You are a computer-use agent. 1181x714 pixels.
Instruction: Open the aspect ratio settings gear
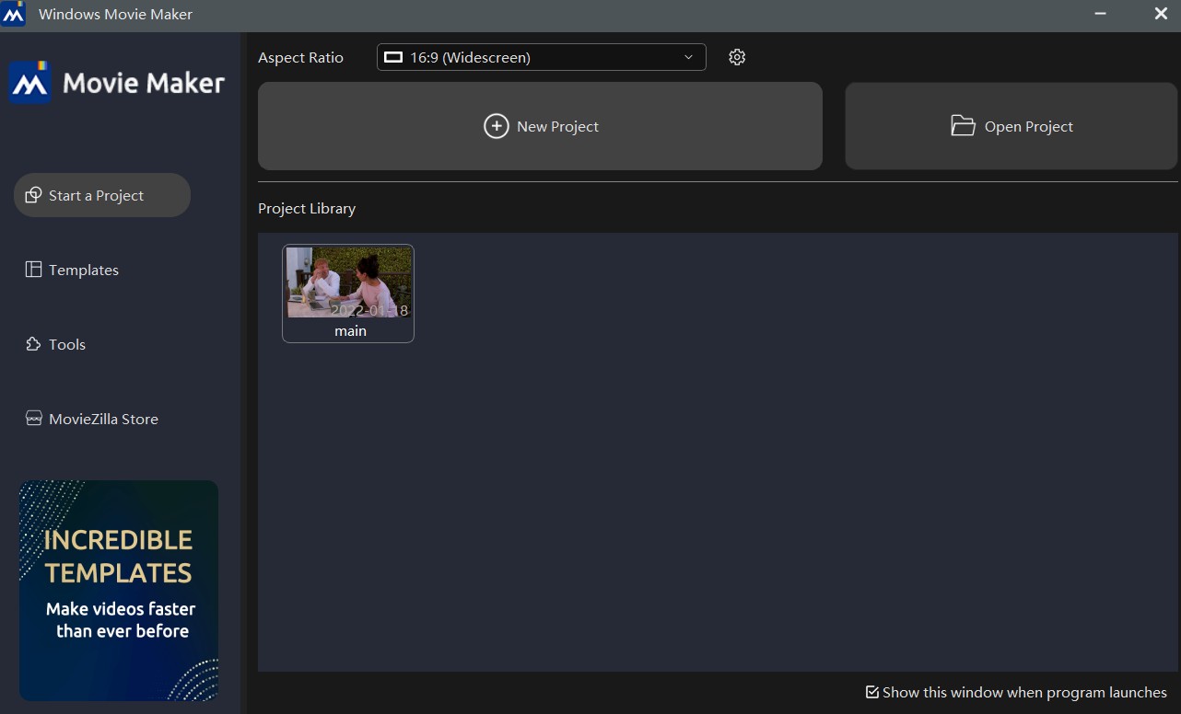(737, 57)
